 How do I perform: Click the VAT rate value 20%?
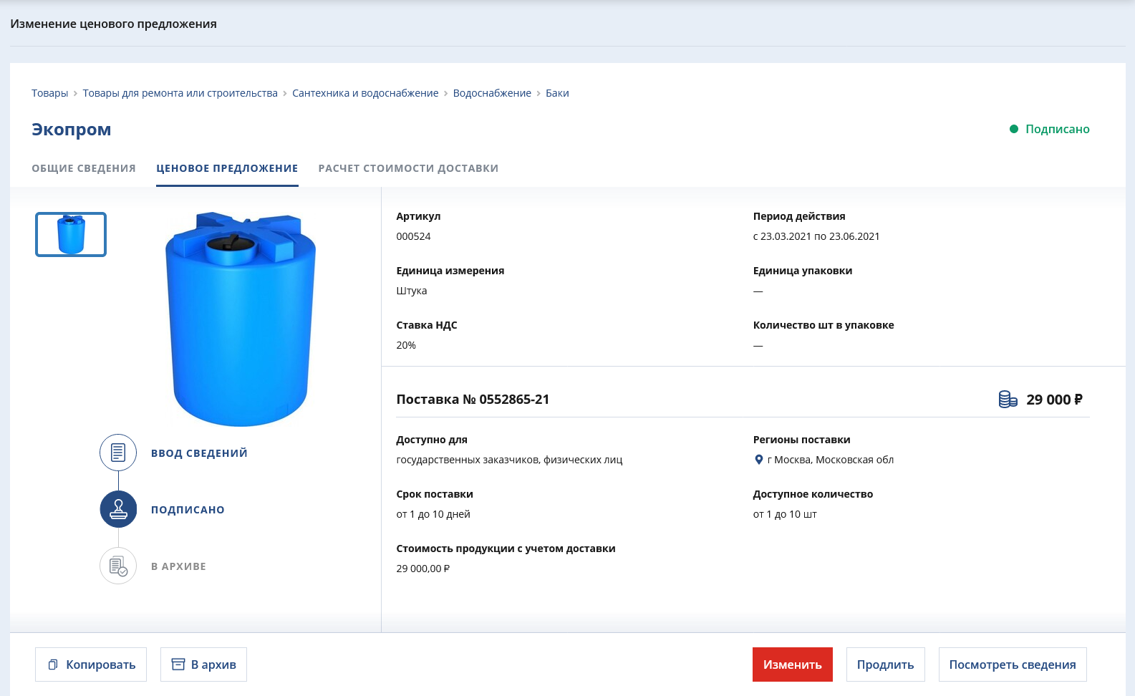406,345
